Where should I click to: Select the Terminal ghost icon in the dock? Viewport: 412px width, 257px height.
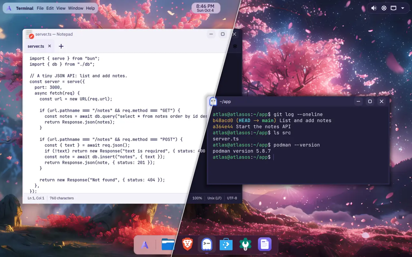(x=207, y=245)
